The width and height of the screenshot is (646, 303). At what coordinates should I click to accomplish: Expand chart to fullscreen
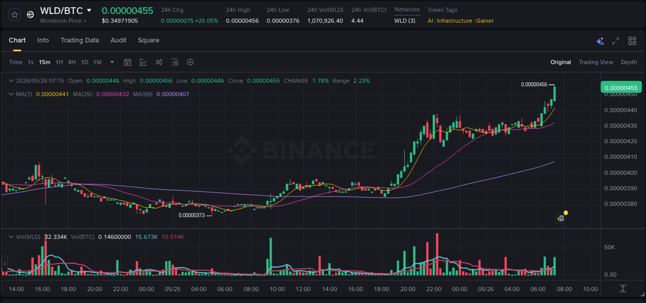(616, 41)
